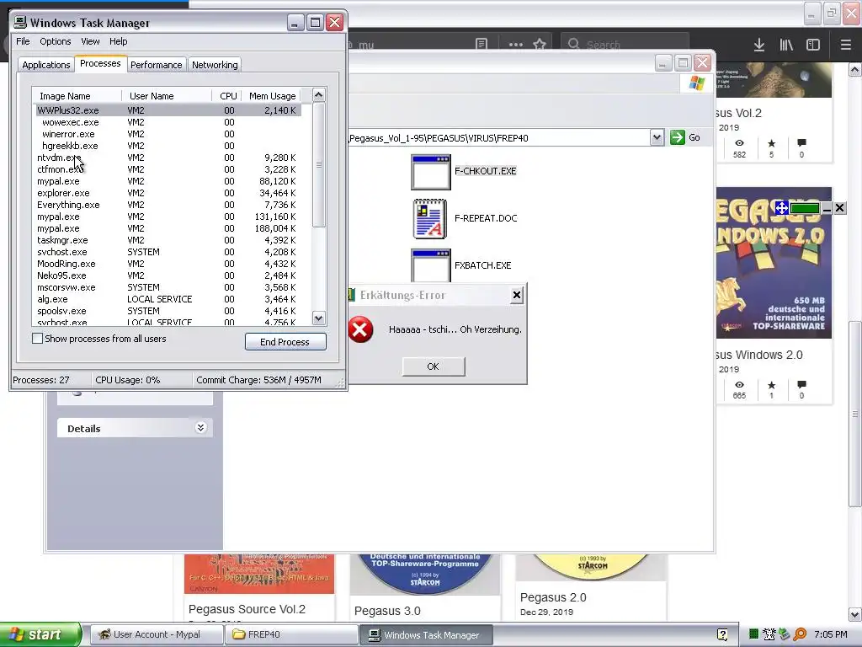Image resolution: width=862 pixels, height=647 pixels.
Task: Select the F-REPEAT.DOC document icon
Action: pyautogui.click(x=430, y=218)
